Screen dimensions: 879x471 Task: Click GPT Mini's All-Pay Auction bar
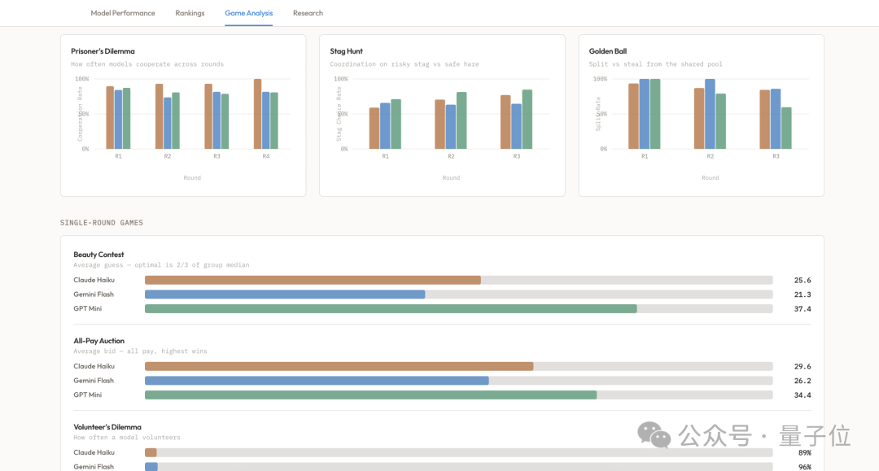pos(370,395)
